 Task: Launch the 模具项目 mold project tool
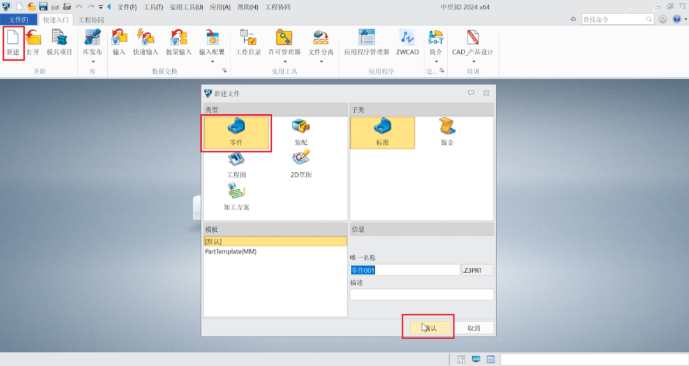click(59, 42)
